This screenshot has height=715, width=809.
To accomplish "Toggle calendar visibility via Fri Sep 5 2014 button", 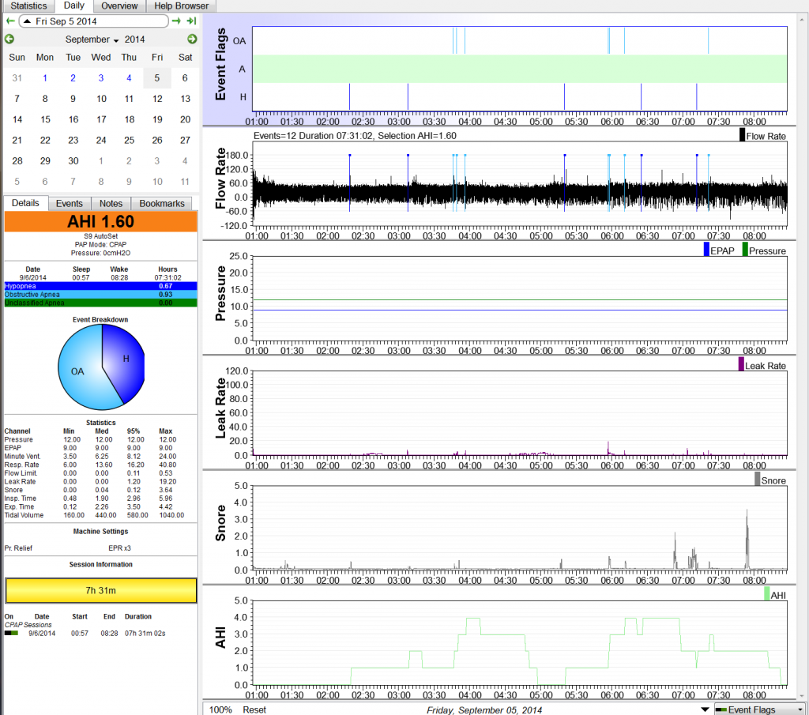I will coord(94,21).
